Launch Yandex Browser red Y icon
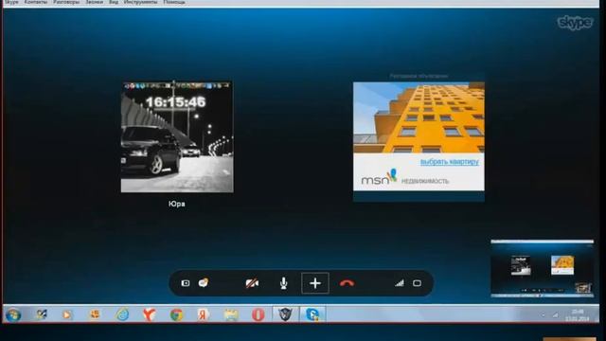This screenshot has width=606, height=341. pos(150,314)
